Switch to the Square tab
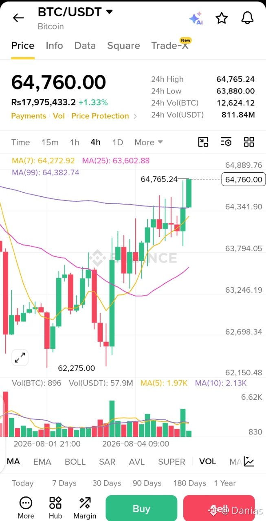Viewport: 266px width, 521px height. tap(123, 46)
